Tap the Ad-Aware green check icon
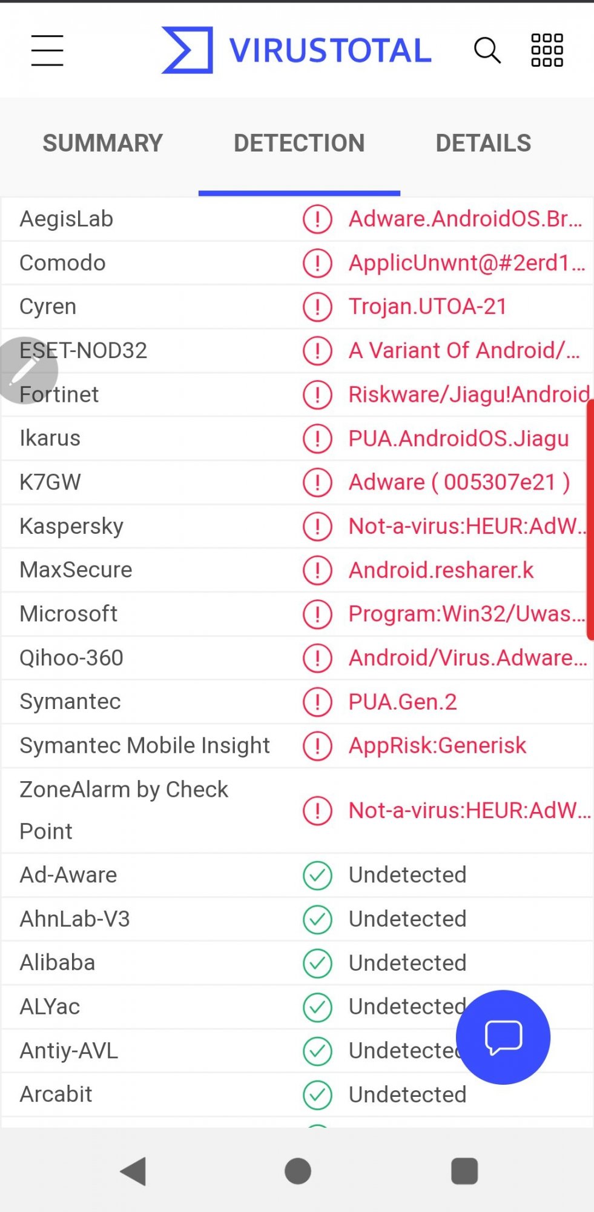Image resolution: width=594 pixels, height=1212 pixels. (317, 876)
